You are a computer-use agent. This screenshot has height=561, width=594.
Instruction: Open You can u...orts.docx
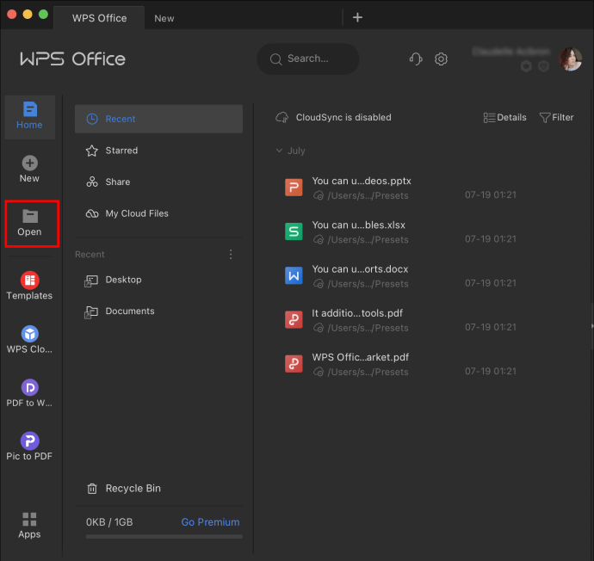tap(360, 269)
